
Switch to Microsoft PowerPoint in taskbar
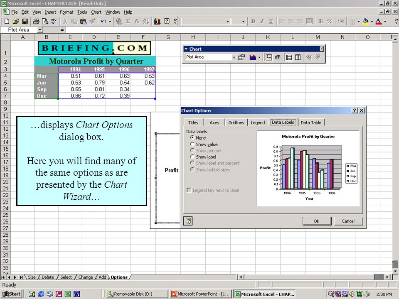click(x=201, y=294)
